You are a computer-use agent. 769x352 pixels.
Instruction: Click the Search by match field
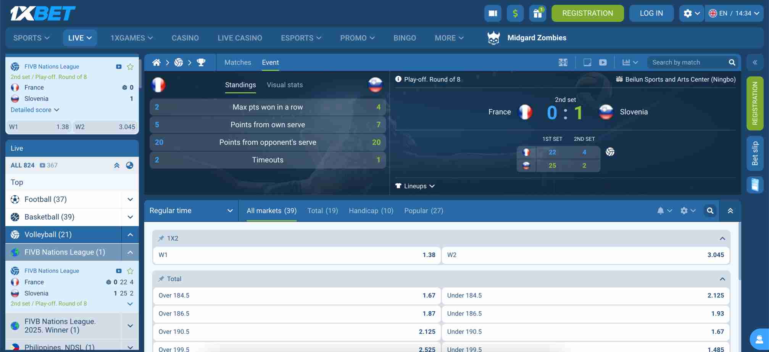click(x=687, y=63)
